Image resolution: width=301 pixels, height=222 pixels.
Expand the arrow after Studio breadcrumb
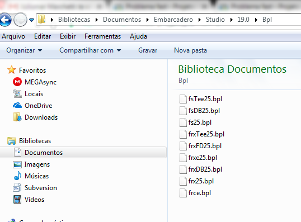tap(232, 20)
